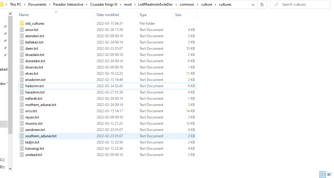Screen dimensions: 334x178
Task: Navigate to culture folder breadcrumb
Action: 206,4
